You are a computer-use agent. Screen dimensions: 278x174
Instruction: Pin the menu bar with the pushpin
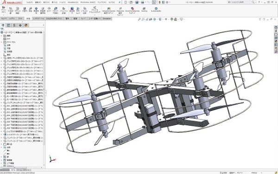[x=120, y=2]
